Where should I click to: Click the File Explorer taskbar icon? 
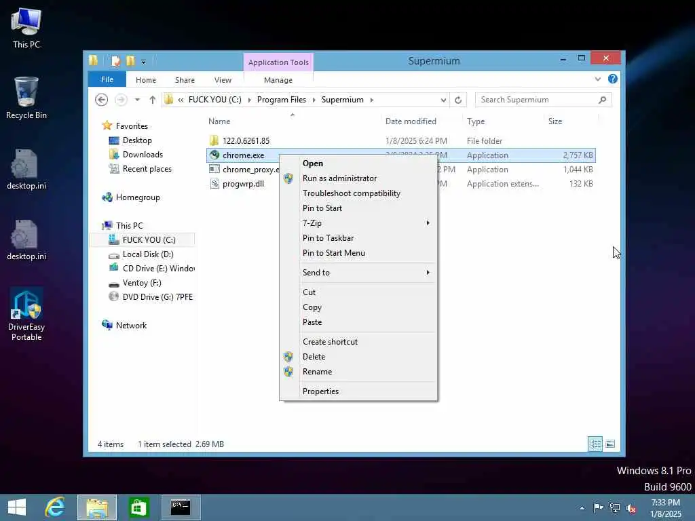tap(97, 507)
